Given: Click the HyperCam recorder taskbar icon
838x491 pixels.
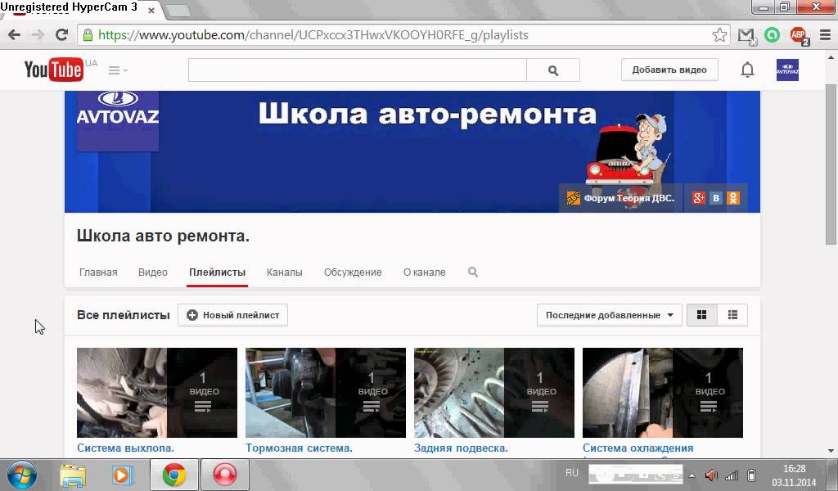Looking at the screenshot, I should tap(224, 475).
